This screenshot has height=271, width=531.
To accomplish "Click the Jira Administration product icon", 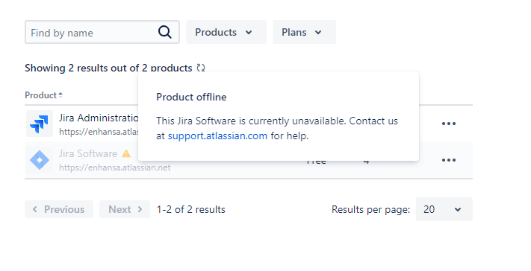I will point(40,124).
